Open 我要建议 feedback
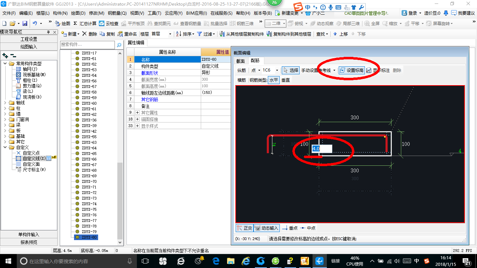 pos(463,13)
